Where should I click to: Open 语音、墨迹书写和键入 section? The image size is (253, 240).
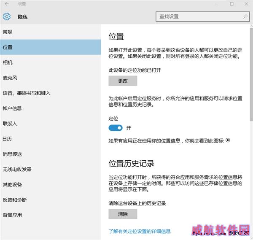pyautogui.click(x=50, y=93)
